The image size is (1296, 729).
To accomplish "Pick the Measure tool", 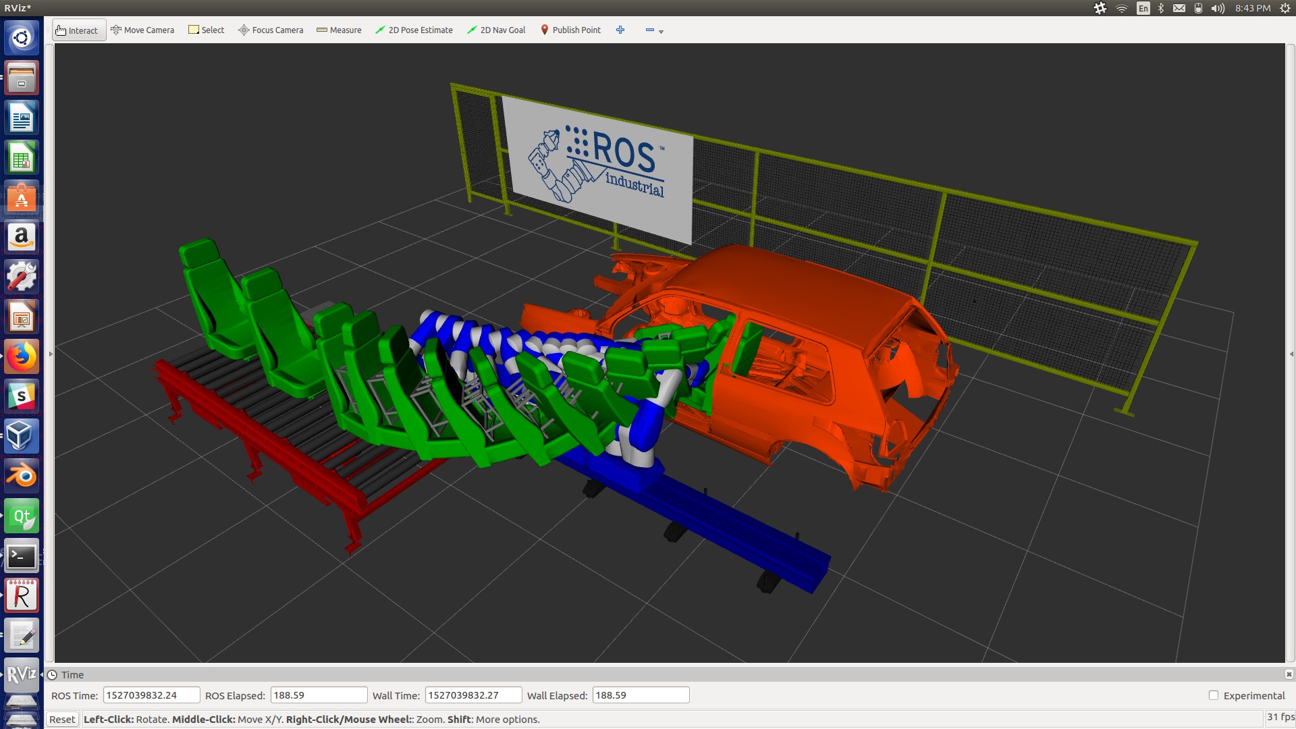I will tap(339, 30).
